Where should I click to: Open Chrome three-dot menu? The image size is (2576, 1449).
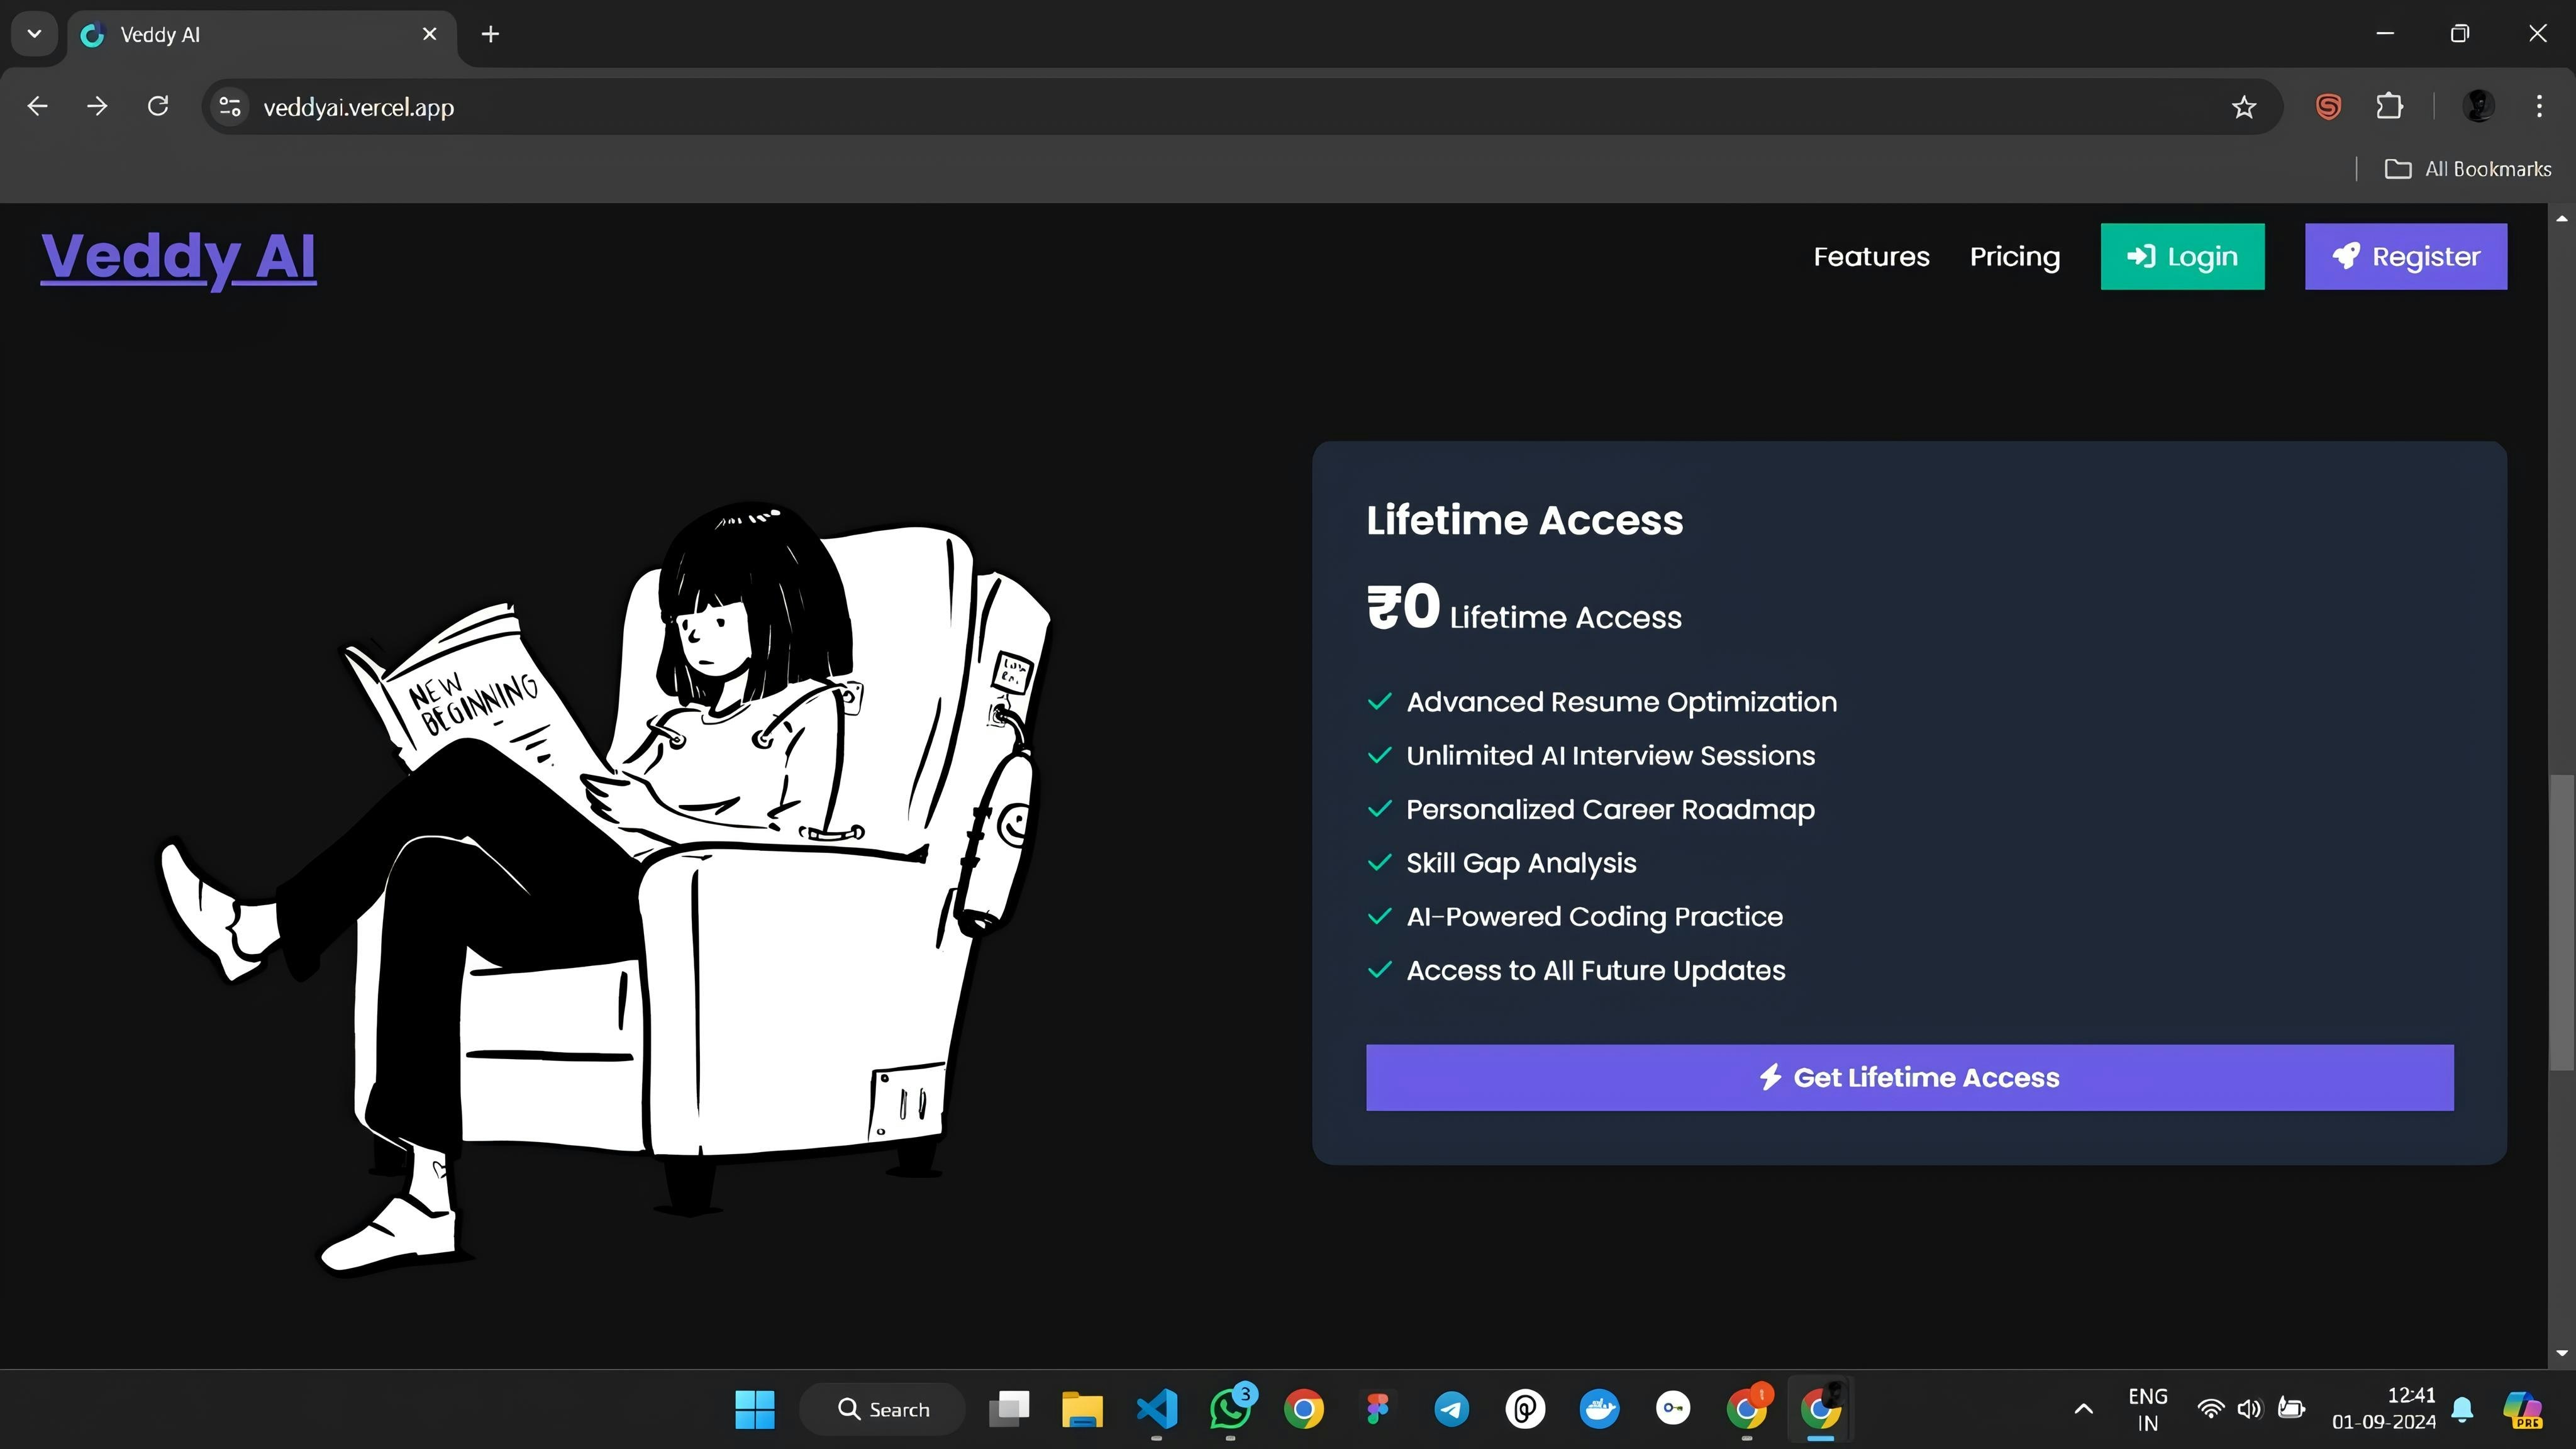point(2538,106)
